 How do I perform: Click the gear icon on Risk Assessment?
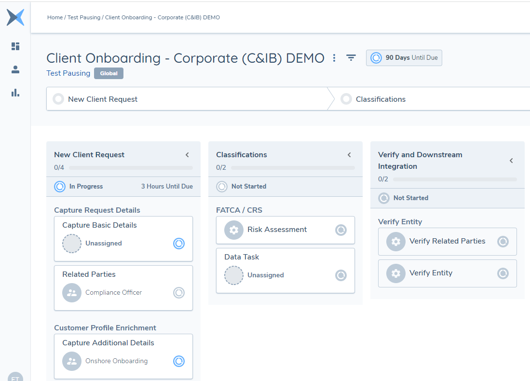coord(233,230)
